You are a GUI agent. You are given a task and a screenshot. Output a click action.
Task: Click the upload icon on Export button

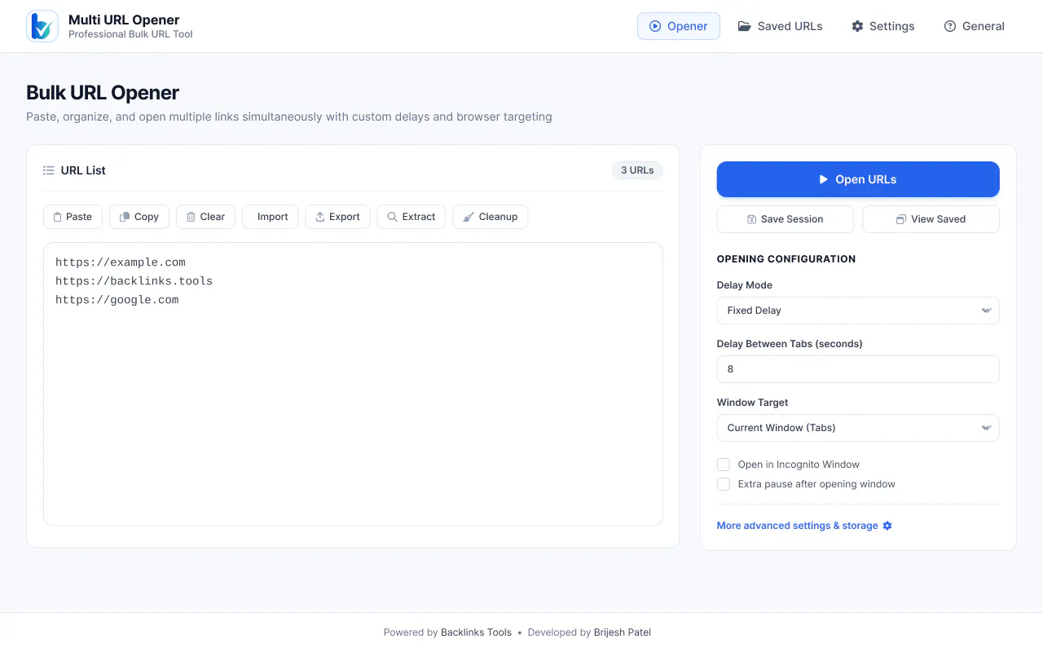click(x=320, y=217)
